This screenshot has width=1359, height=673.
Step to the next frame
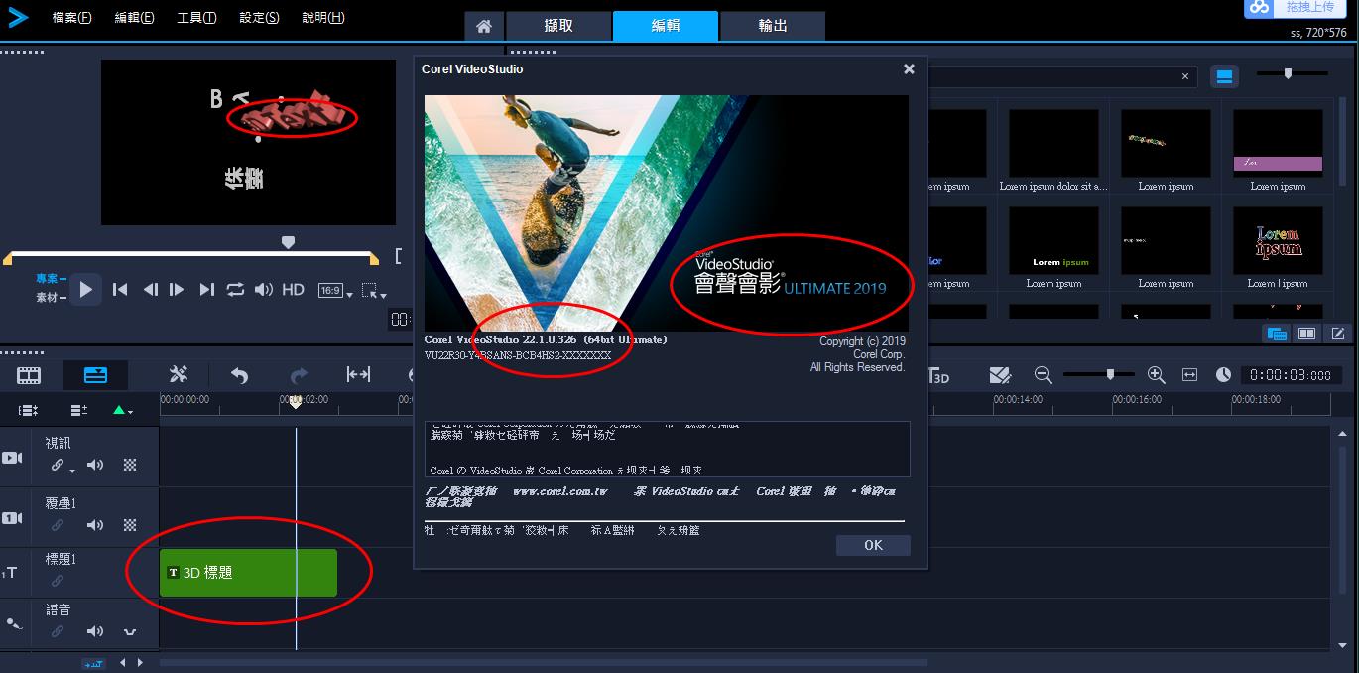tap(177, 289)
